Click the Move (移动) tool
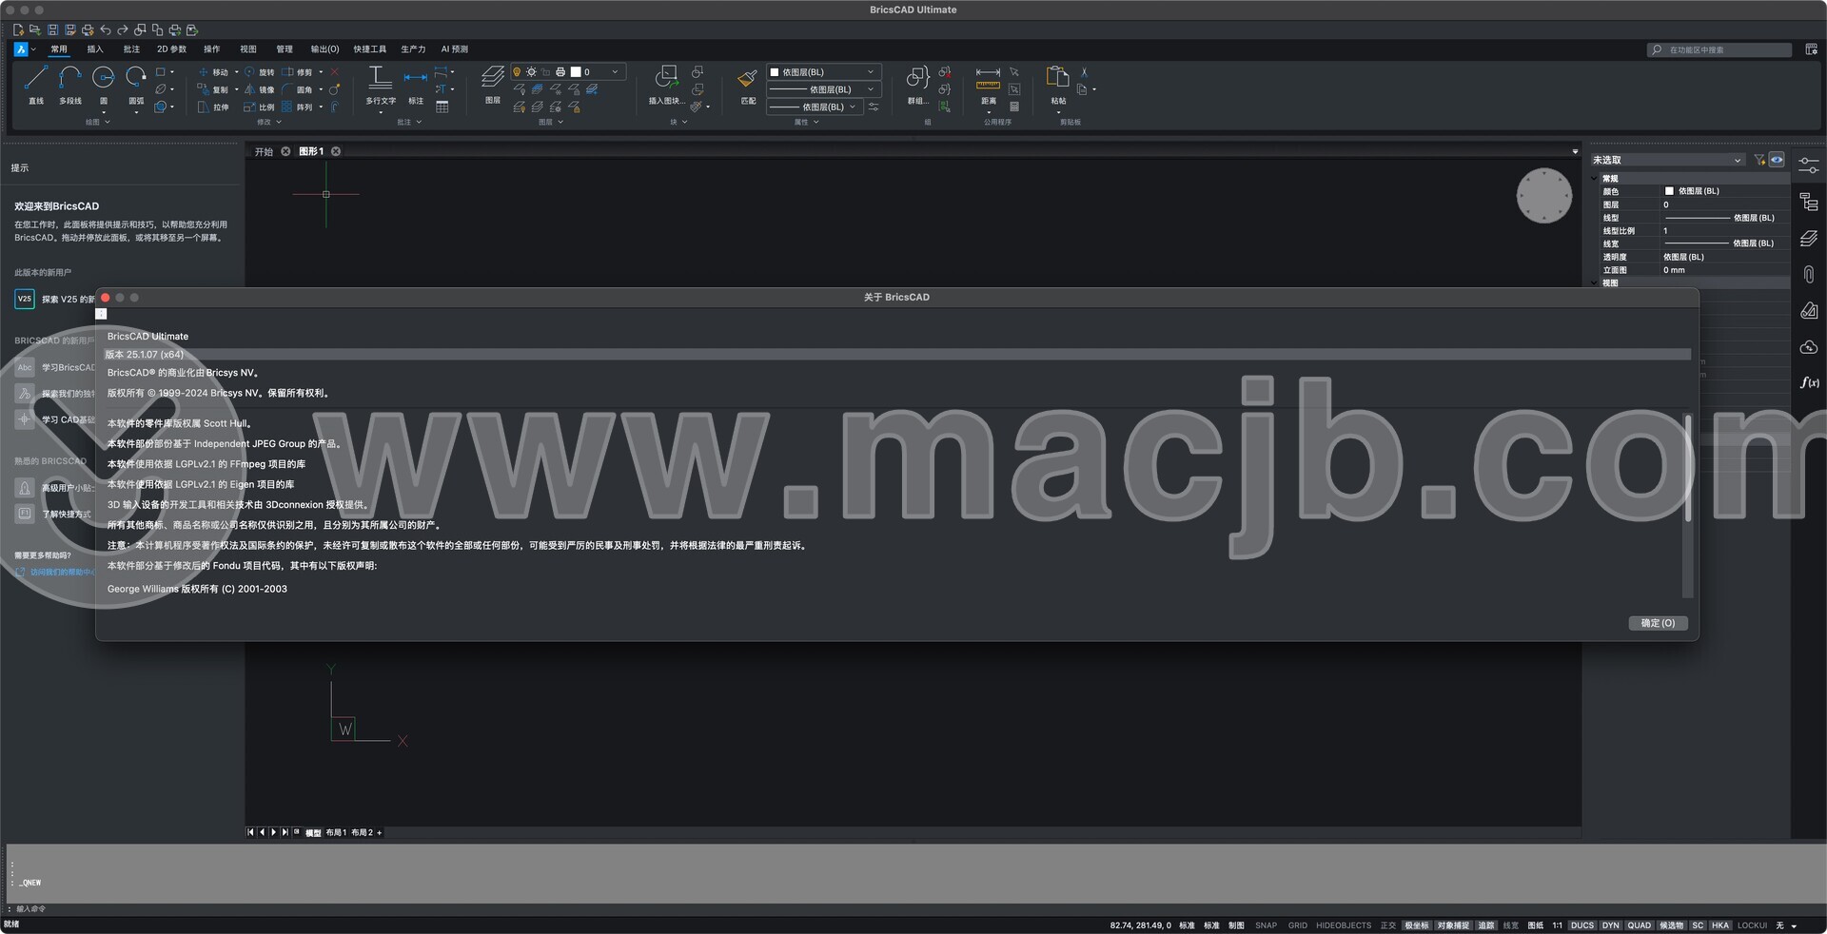 coord(213,72)
